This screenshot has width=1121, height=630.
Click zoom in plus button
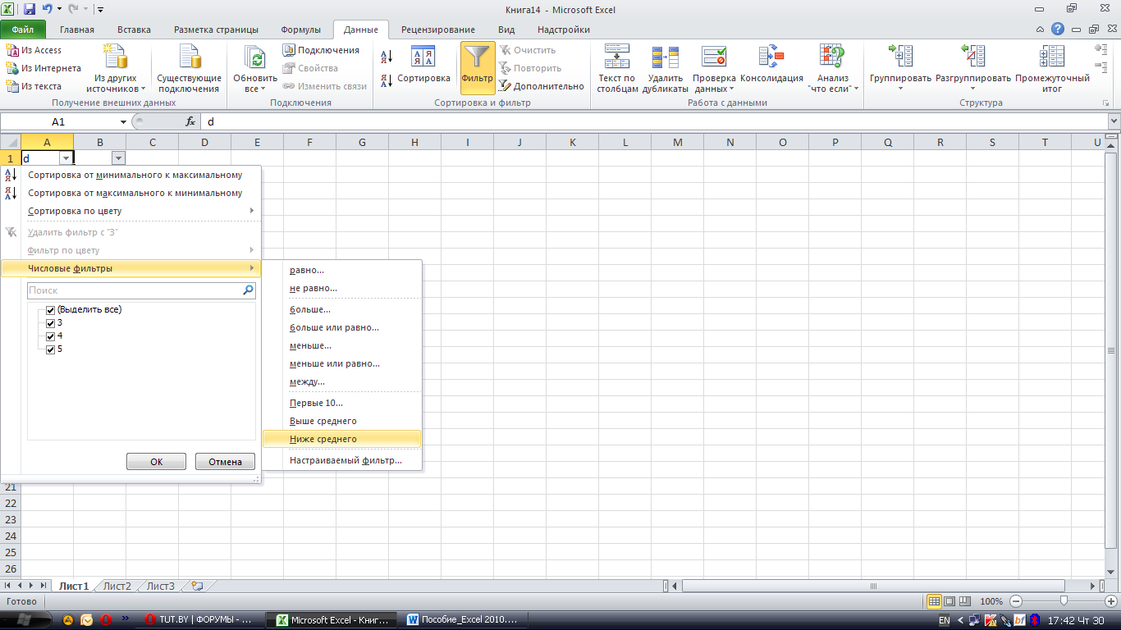pyautogui.click(x=1111, y=601)
